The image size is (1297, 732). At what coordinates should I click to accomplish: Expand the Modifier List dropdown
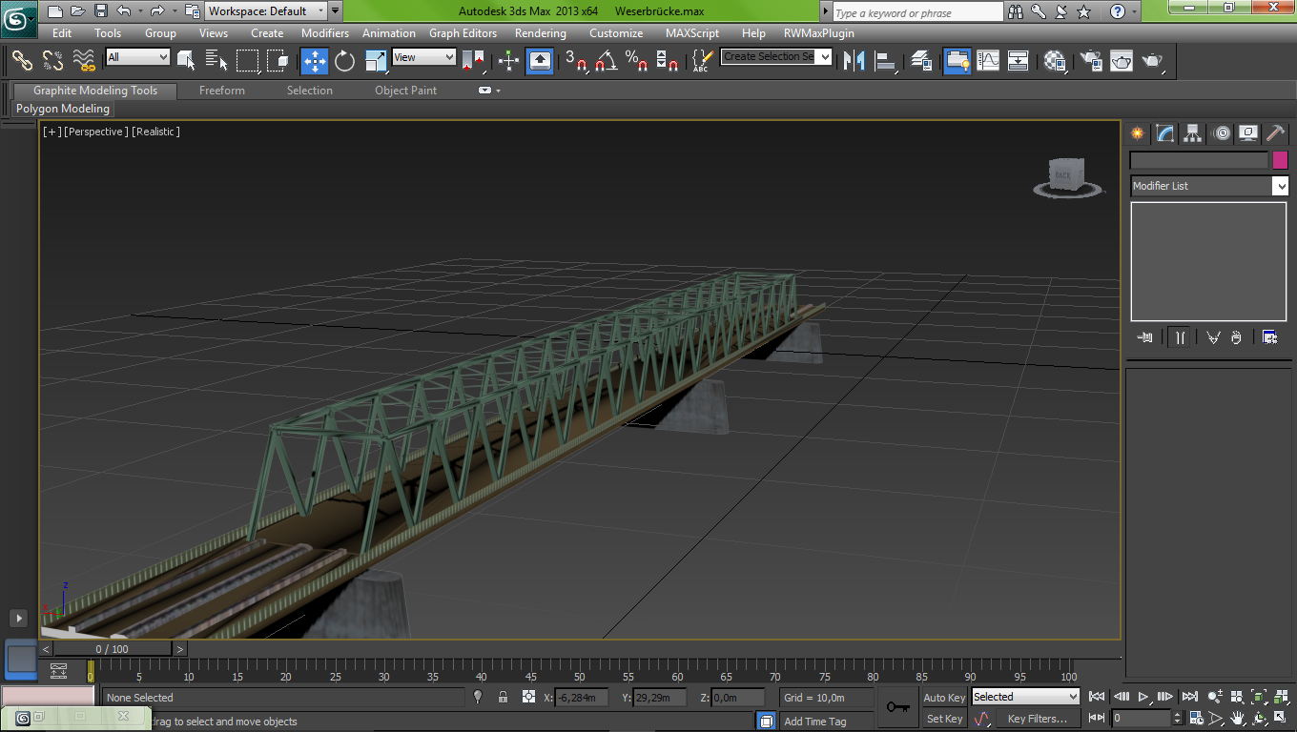pos(1208,186)
